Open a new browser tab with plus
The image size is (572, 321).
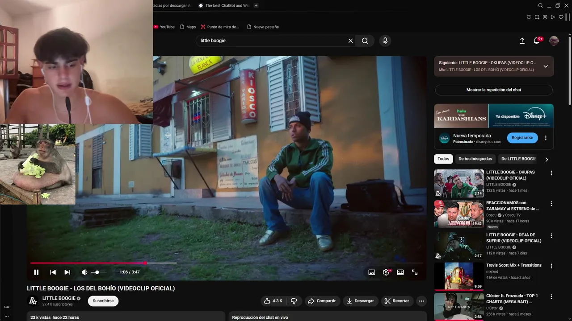pos(256,5)
